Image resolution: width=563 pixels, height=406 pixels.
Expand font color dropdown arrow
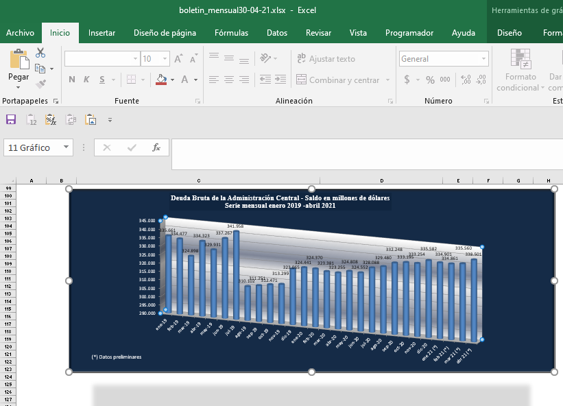[196, 80]
